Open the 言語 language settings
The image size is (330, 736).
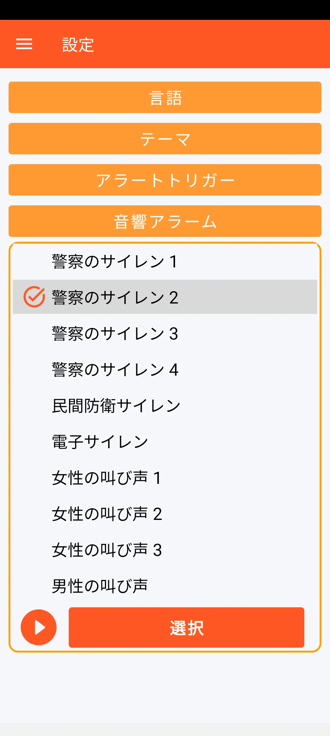coord(165,98)
